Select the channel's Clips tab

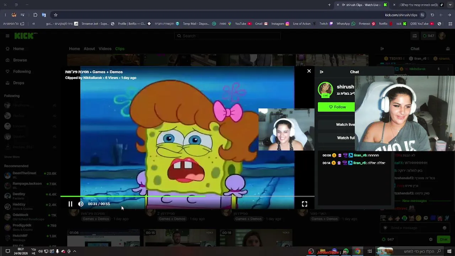coord(120,49)
